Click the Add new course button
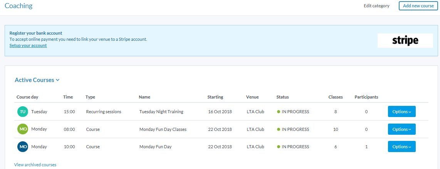440x169 pixels. click(x=418, y=6)
